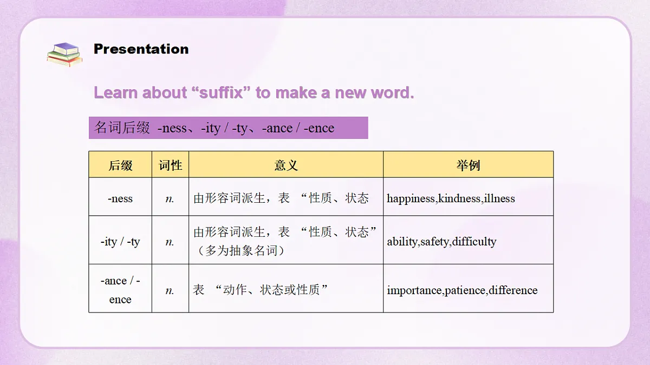The image size is (650, 365).
Task: Select the '-ance / -ence' suffix cell
Action: (x=120, y=289)
